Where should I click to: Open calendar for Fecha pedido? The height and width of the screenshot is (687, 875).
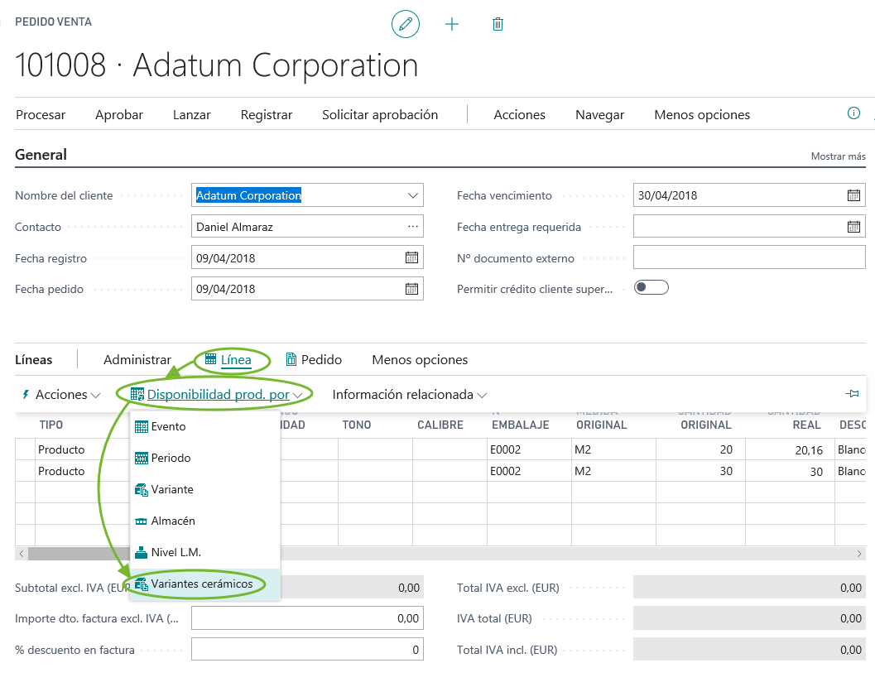pos(411,289)
